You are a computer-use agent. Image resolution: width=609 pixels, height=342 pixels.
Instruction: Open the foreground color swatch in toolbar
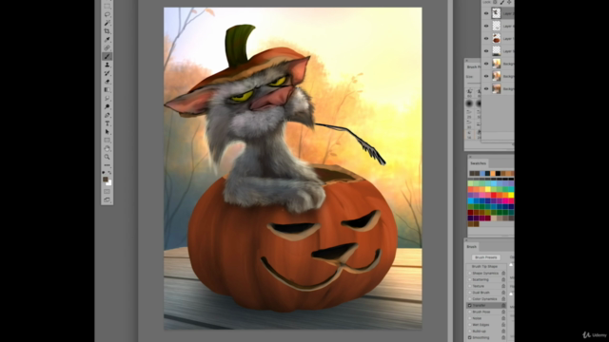tap(106, 180)
